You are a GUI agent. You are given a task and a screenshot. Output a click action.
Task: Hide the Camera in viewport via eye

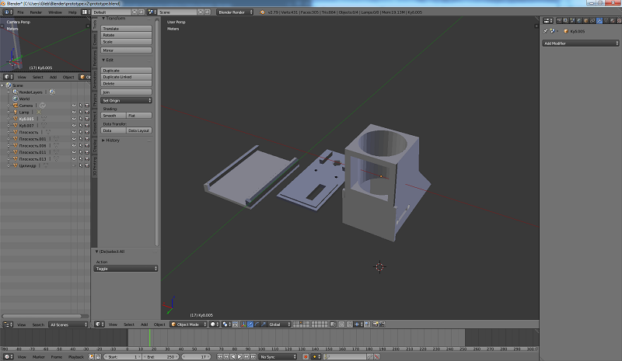point(74,106)
